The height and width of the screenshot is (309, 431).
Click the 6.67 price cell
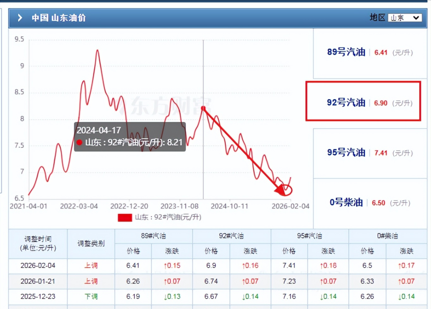(x=211, y=296)
